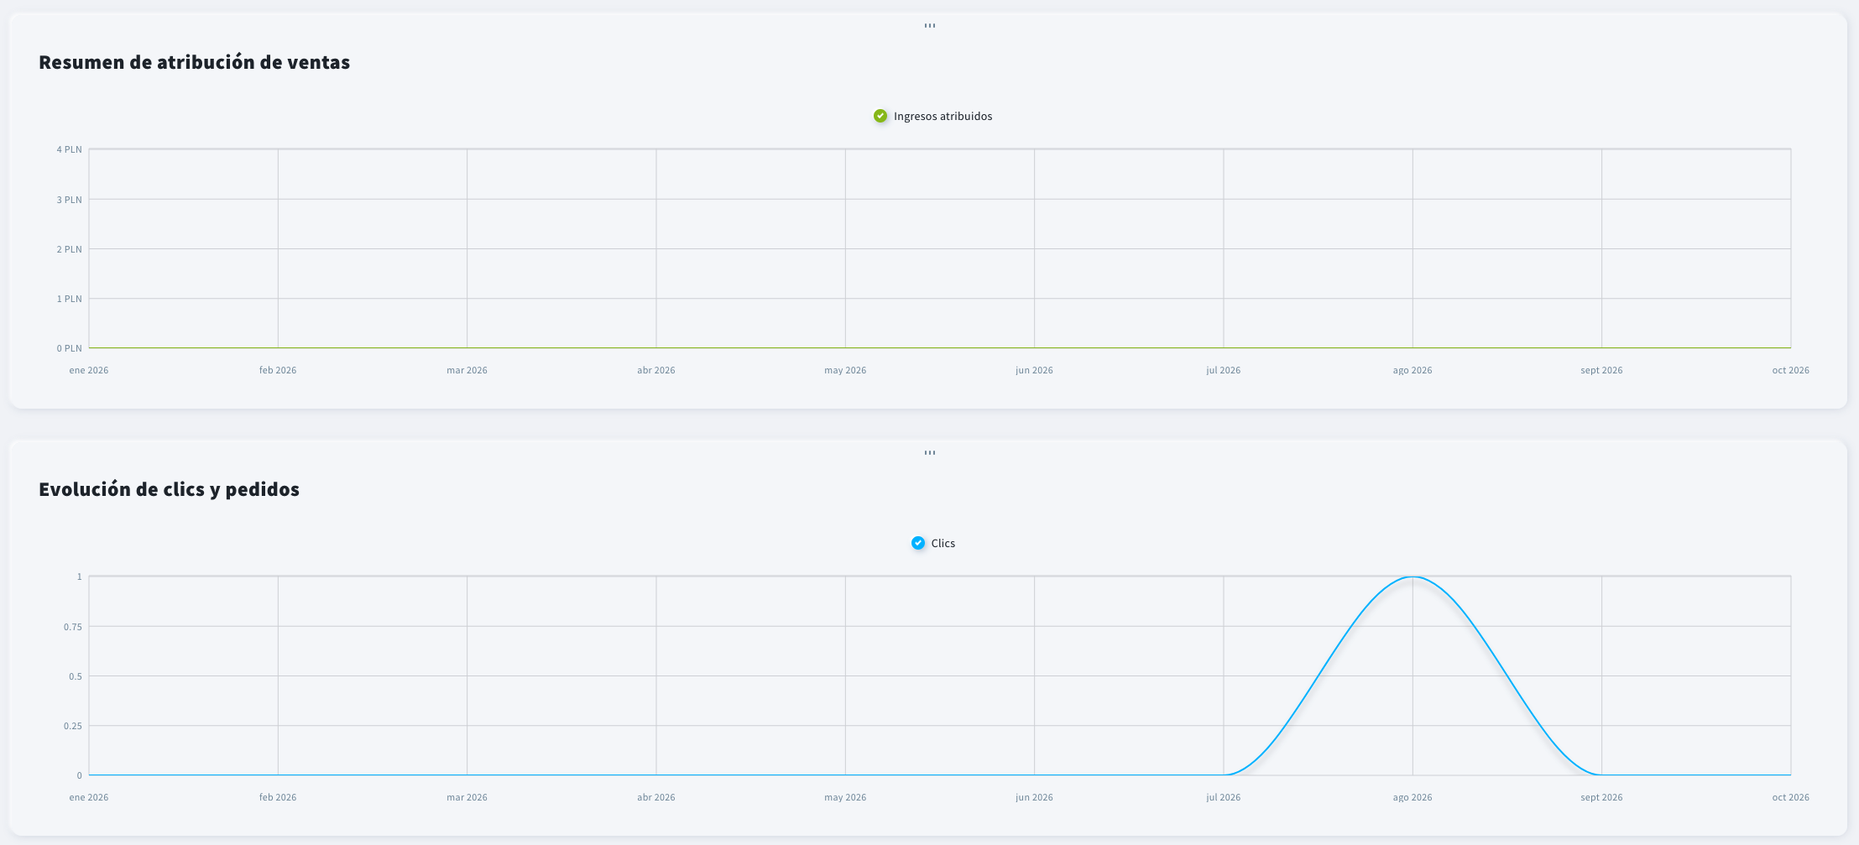
Task: Click the Clics peak at ago 2026
Action: pyautogui.click(x=1413, y=576)
